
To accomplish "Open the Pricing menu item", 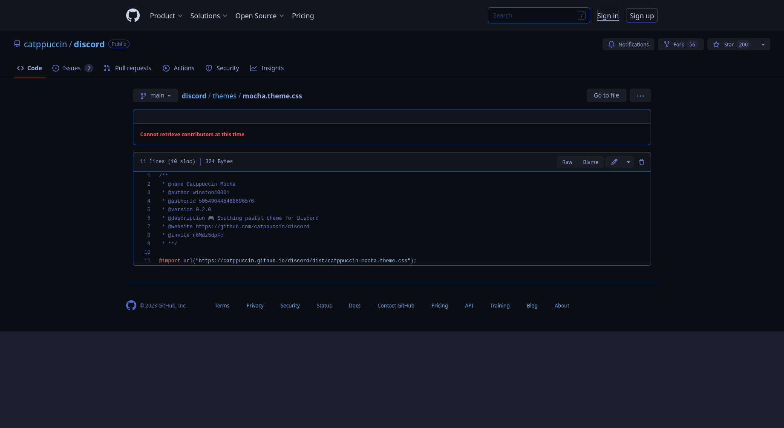I will [303, 16].
